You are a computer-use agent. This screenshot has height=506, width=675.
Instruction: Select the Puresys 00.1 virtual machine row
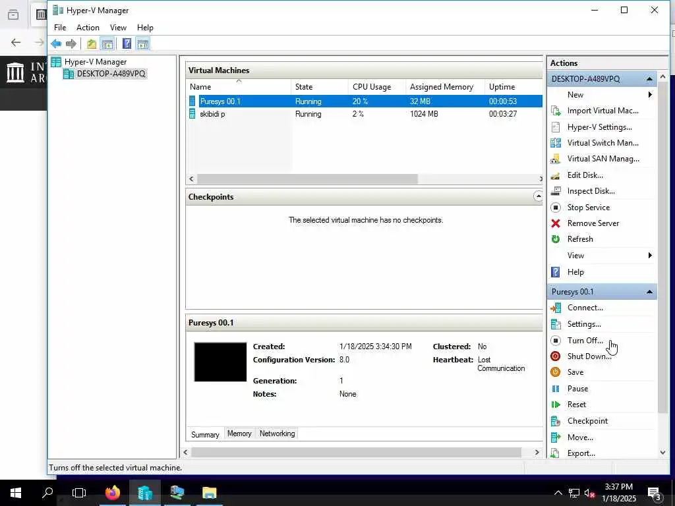pyautogui.click(x=364, y=101)
